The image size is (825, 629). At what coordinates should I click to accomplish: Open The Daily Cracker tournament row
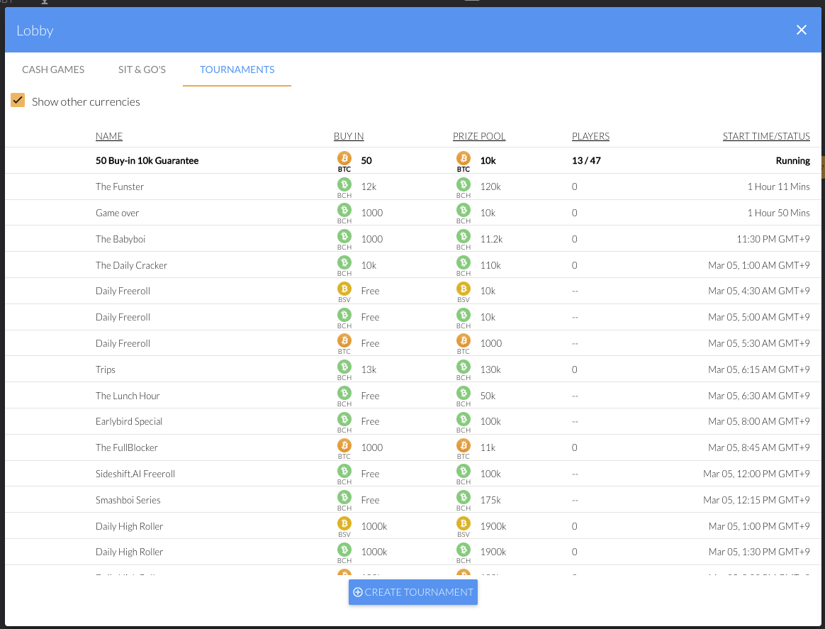tap(413, 265)
